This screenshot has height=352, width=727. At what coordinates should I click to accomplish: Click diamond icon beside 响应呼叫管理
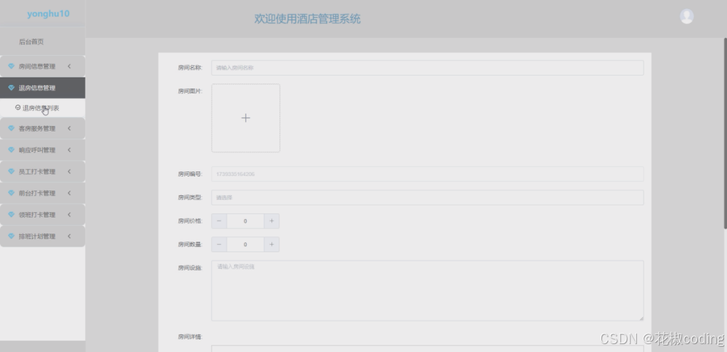11,150
